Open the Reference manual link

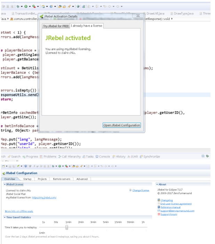(170, 207)
